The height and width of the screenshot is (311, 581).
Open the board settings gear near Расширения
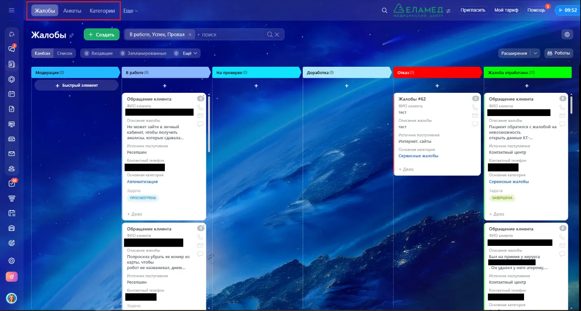pyautogui.click(x=567, y=34)
